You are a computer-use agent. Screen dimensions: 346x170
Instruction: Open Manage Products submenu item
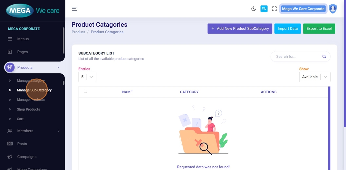click(x=31, y=100)
